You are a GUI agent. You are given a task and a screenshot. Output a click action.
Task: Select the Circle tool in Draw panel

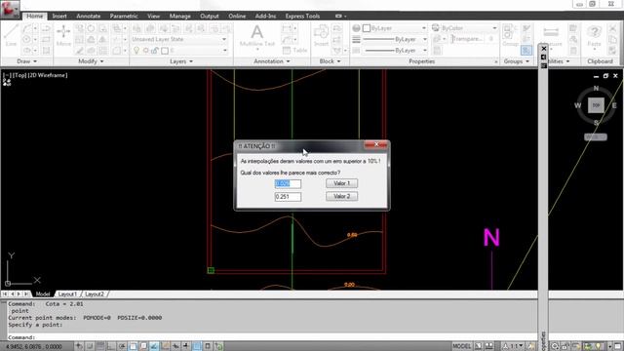click(x=26, y=39)
